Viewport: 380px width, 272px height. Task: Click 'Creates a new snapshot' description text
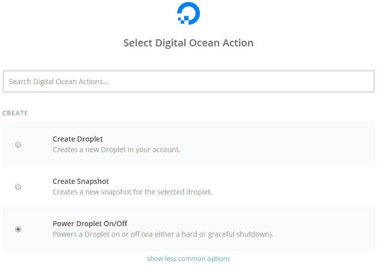pos(132,192)
